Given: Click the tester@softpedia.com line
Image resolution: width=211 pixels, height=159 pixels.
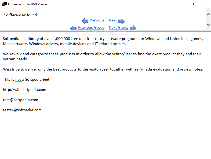Looking at the screenshot, I should pos(22,110).
